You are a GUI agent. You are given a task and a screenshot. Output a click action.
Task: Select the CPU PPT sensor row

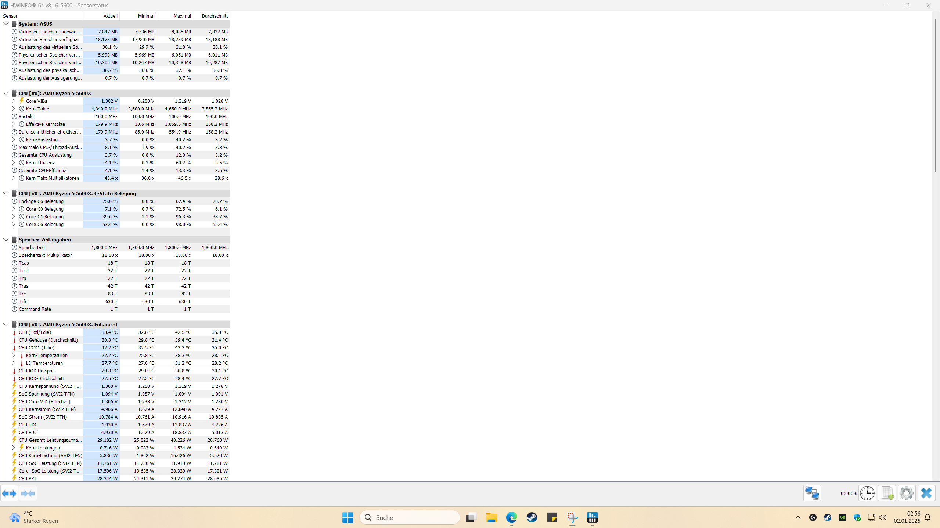[28, 478]
